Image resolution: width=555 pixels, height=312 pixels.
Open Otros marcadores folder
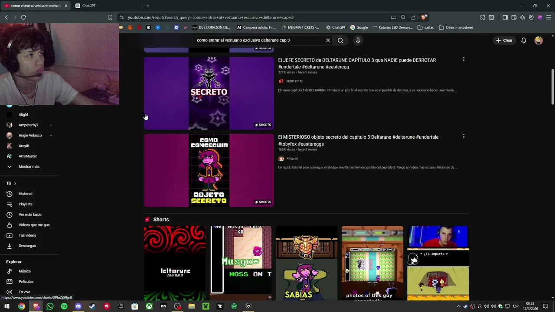(456, 27)
